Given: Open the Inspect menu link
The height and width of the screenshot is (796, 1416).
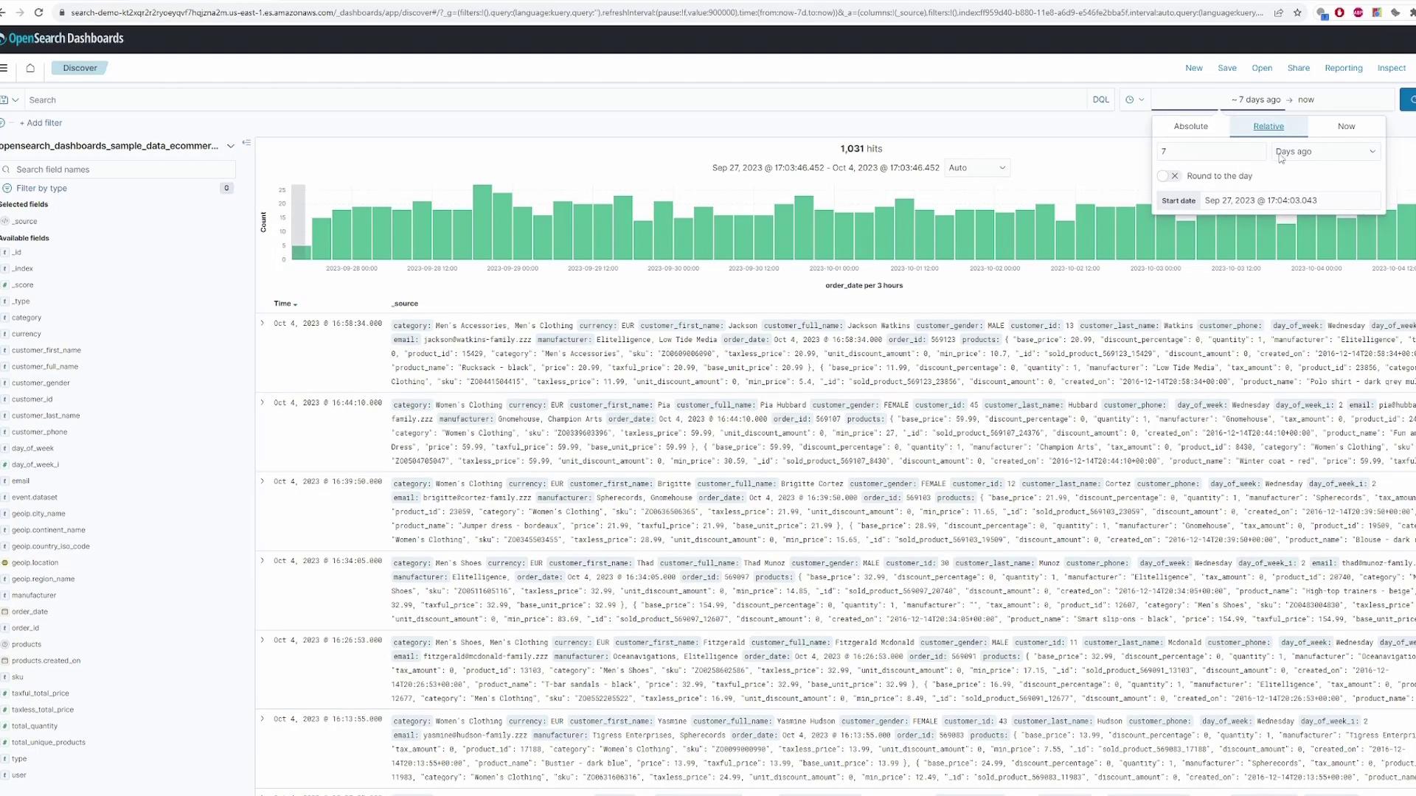Looking at the screenshot, I should coord(1391,68).
